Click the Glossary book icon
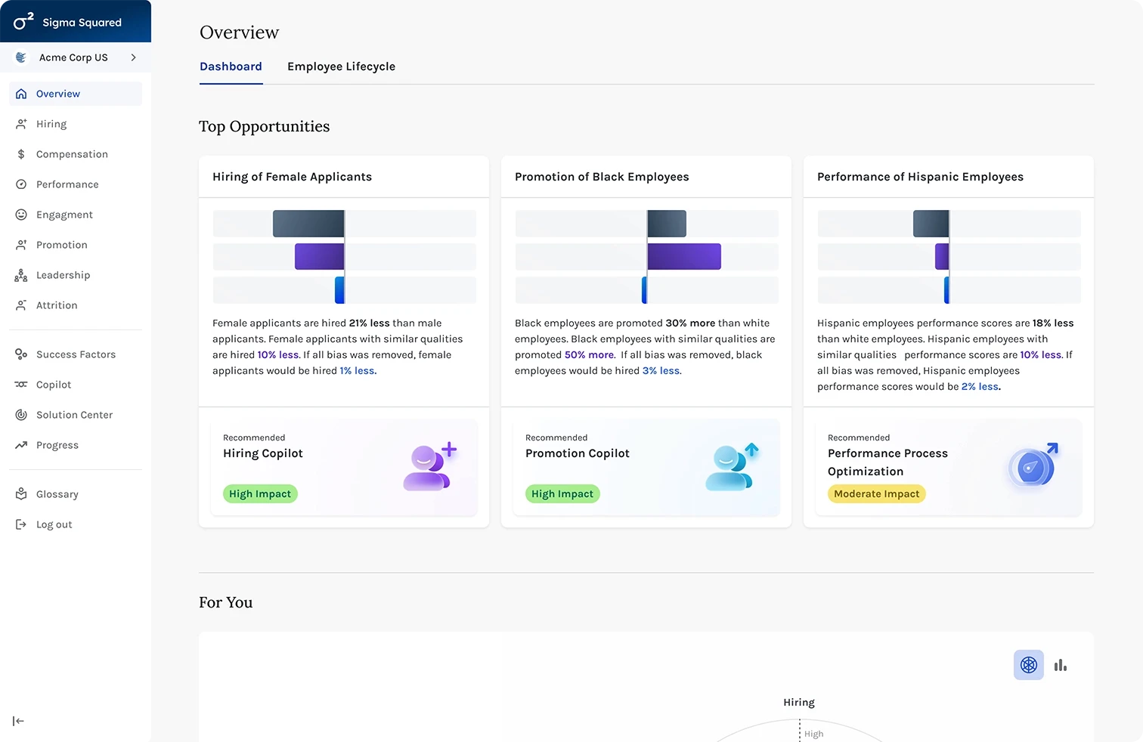 click(x=21, y=494)
